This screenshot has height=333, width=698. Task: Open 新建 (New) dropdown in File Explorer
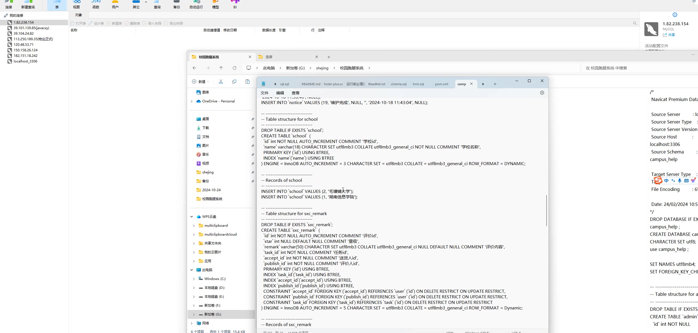(x=200, y=82)
